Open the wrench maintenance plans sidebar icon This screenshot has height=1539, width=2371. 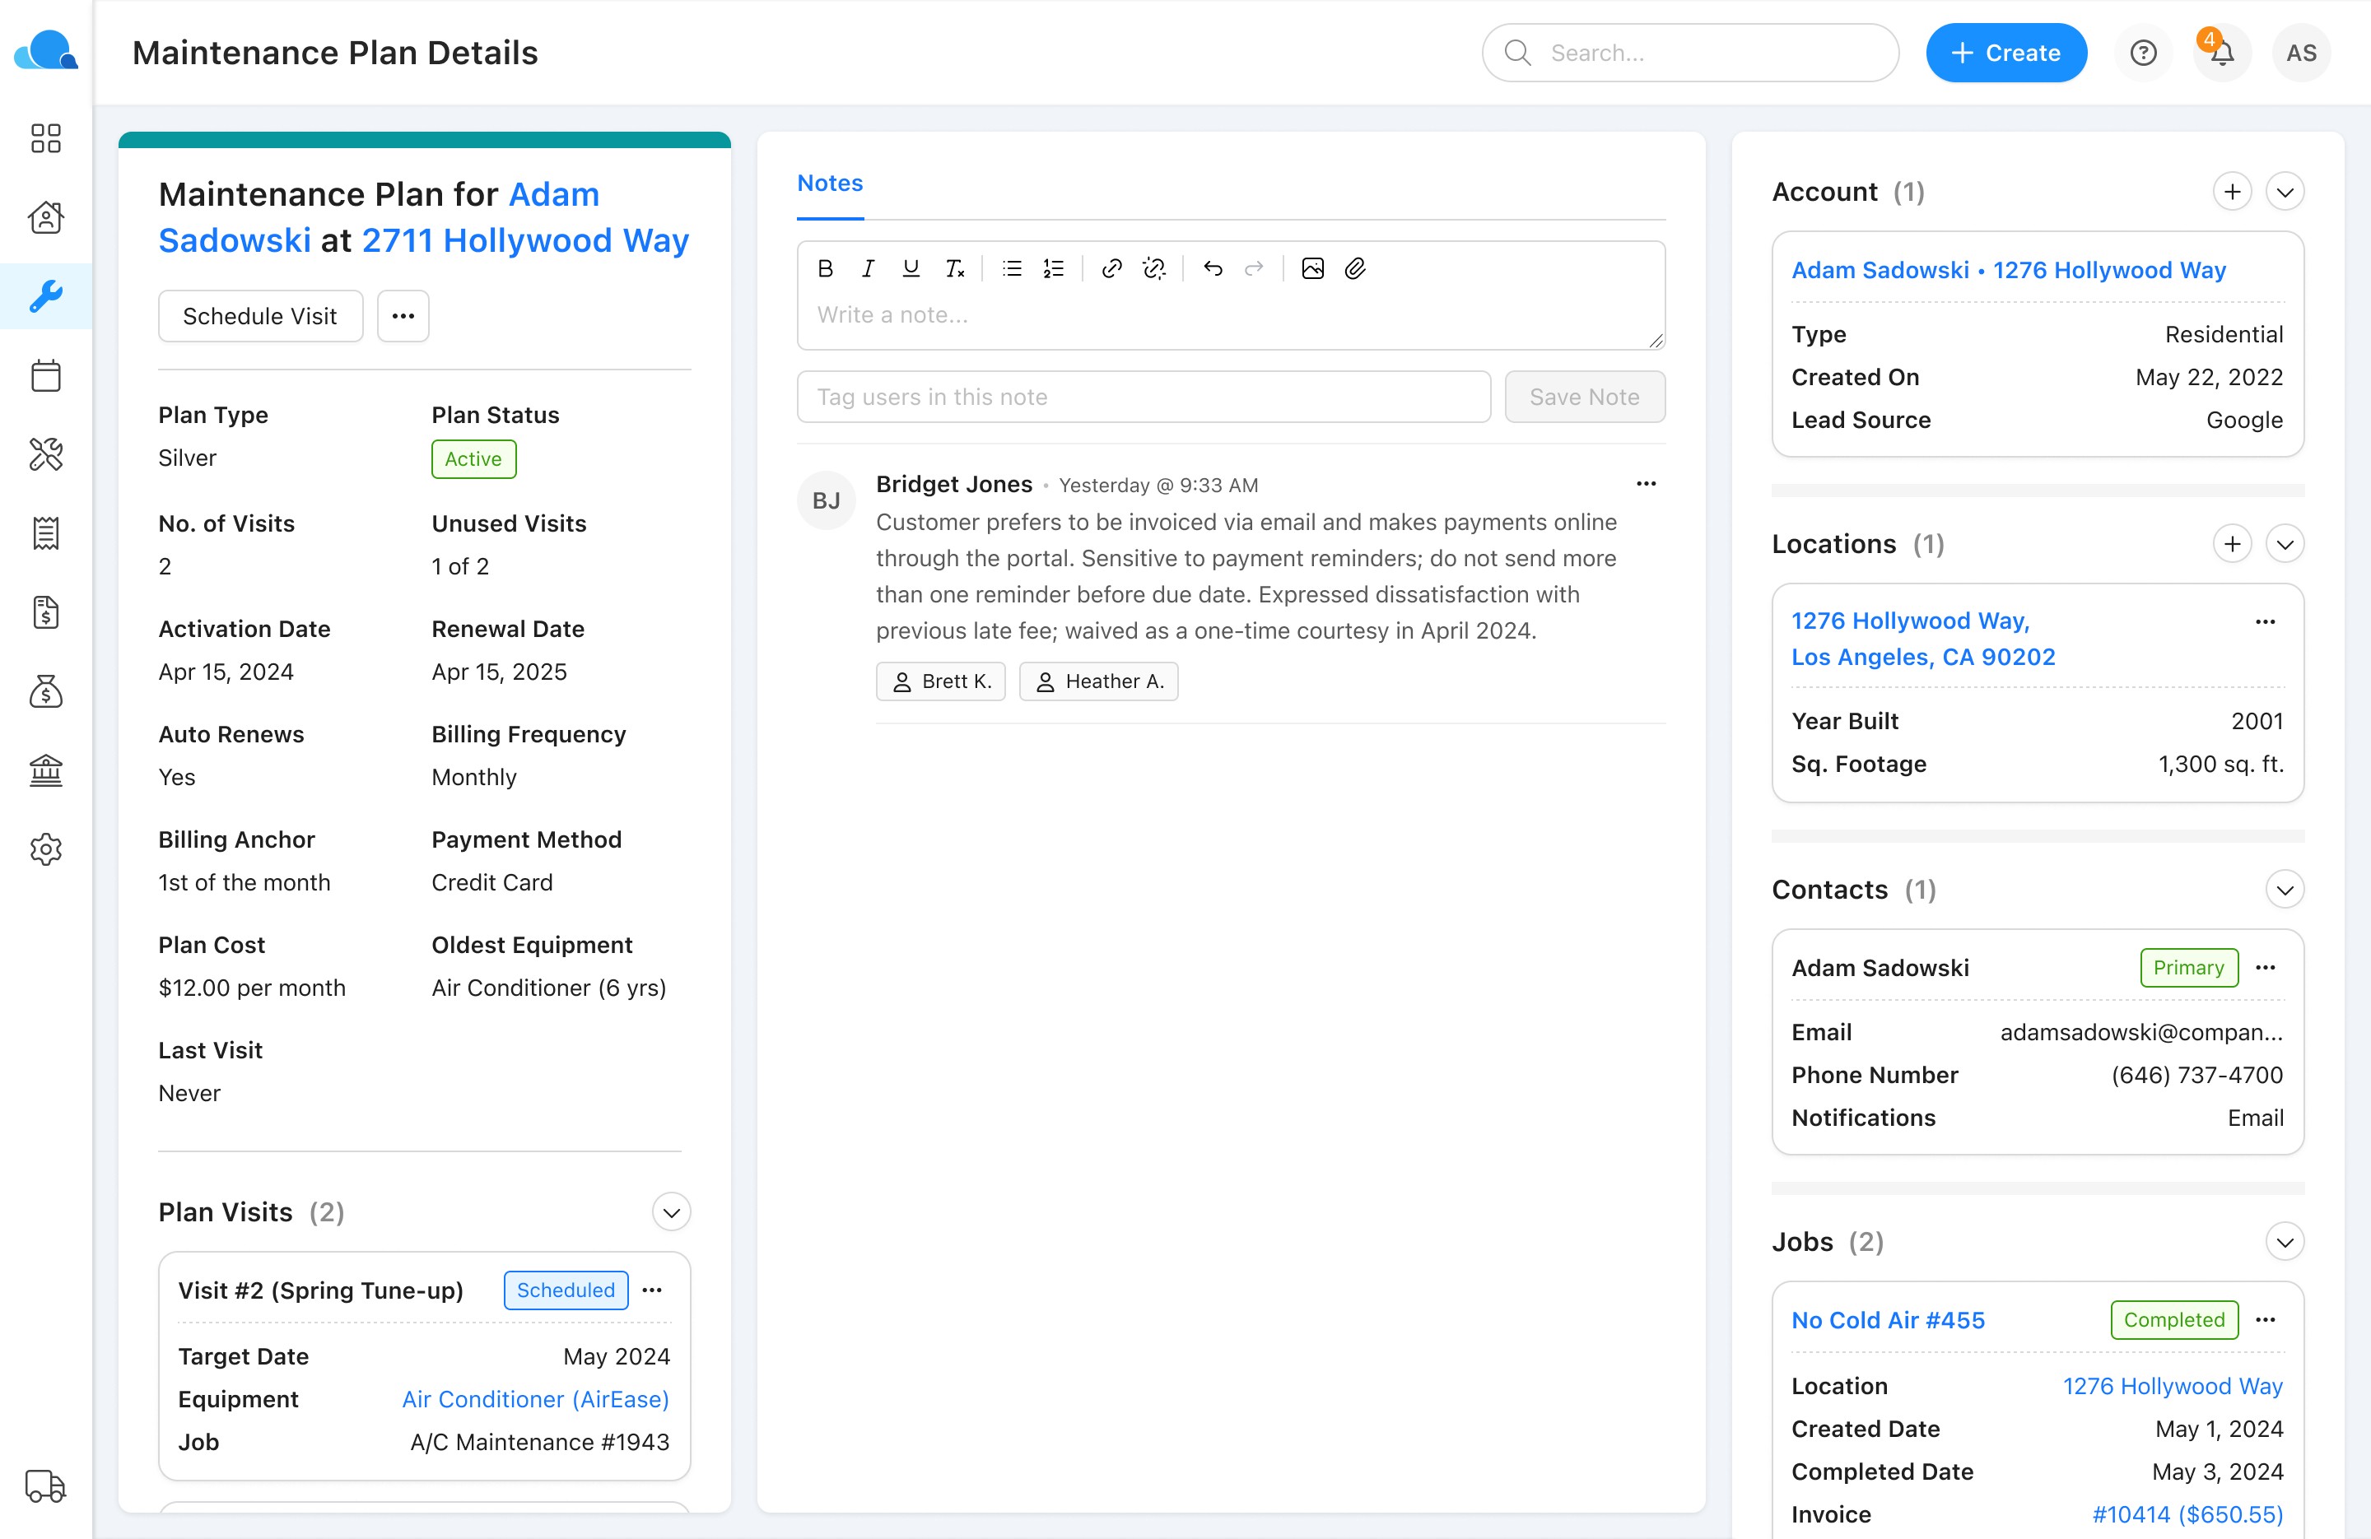tap(46, 295)
